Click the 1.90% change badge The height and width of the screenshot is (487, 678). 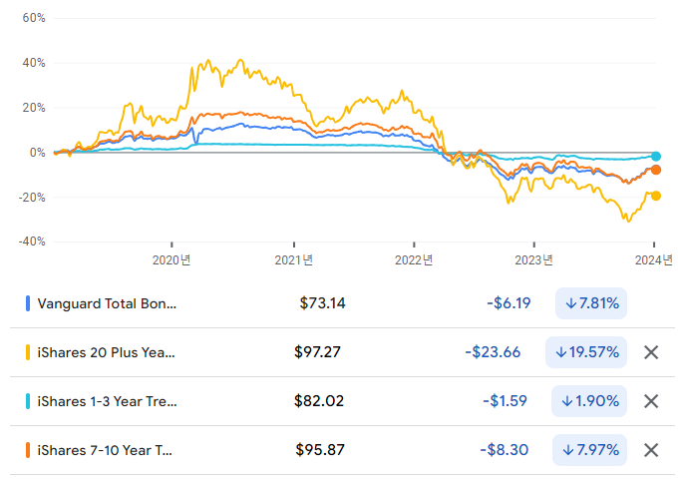click(x=589, y=401)
